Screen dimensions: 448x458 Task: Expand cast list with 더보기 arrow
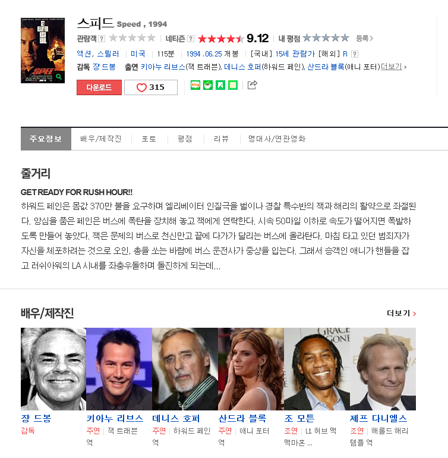[x=394, y=67]
